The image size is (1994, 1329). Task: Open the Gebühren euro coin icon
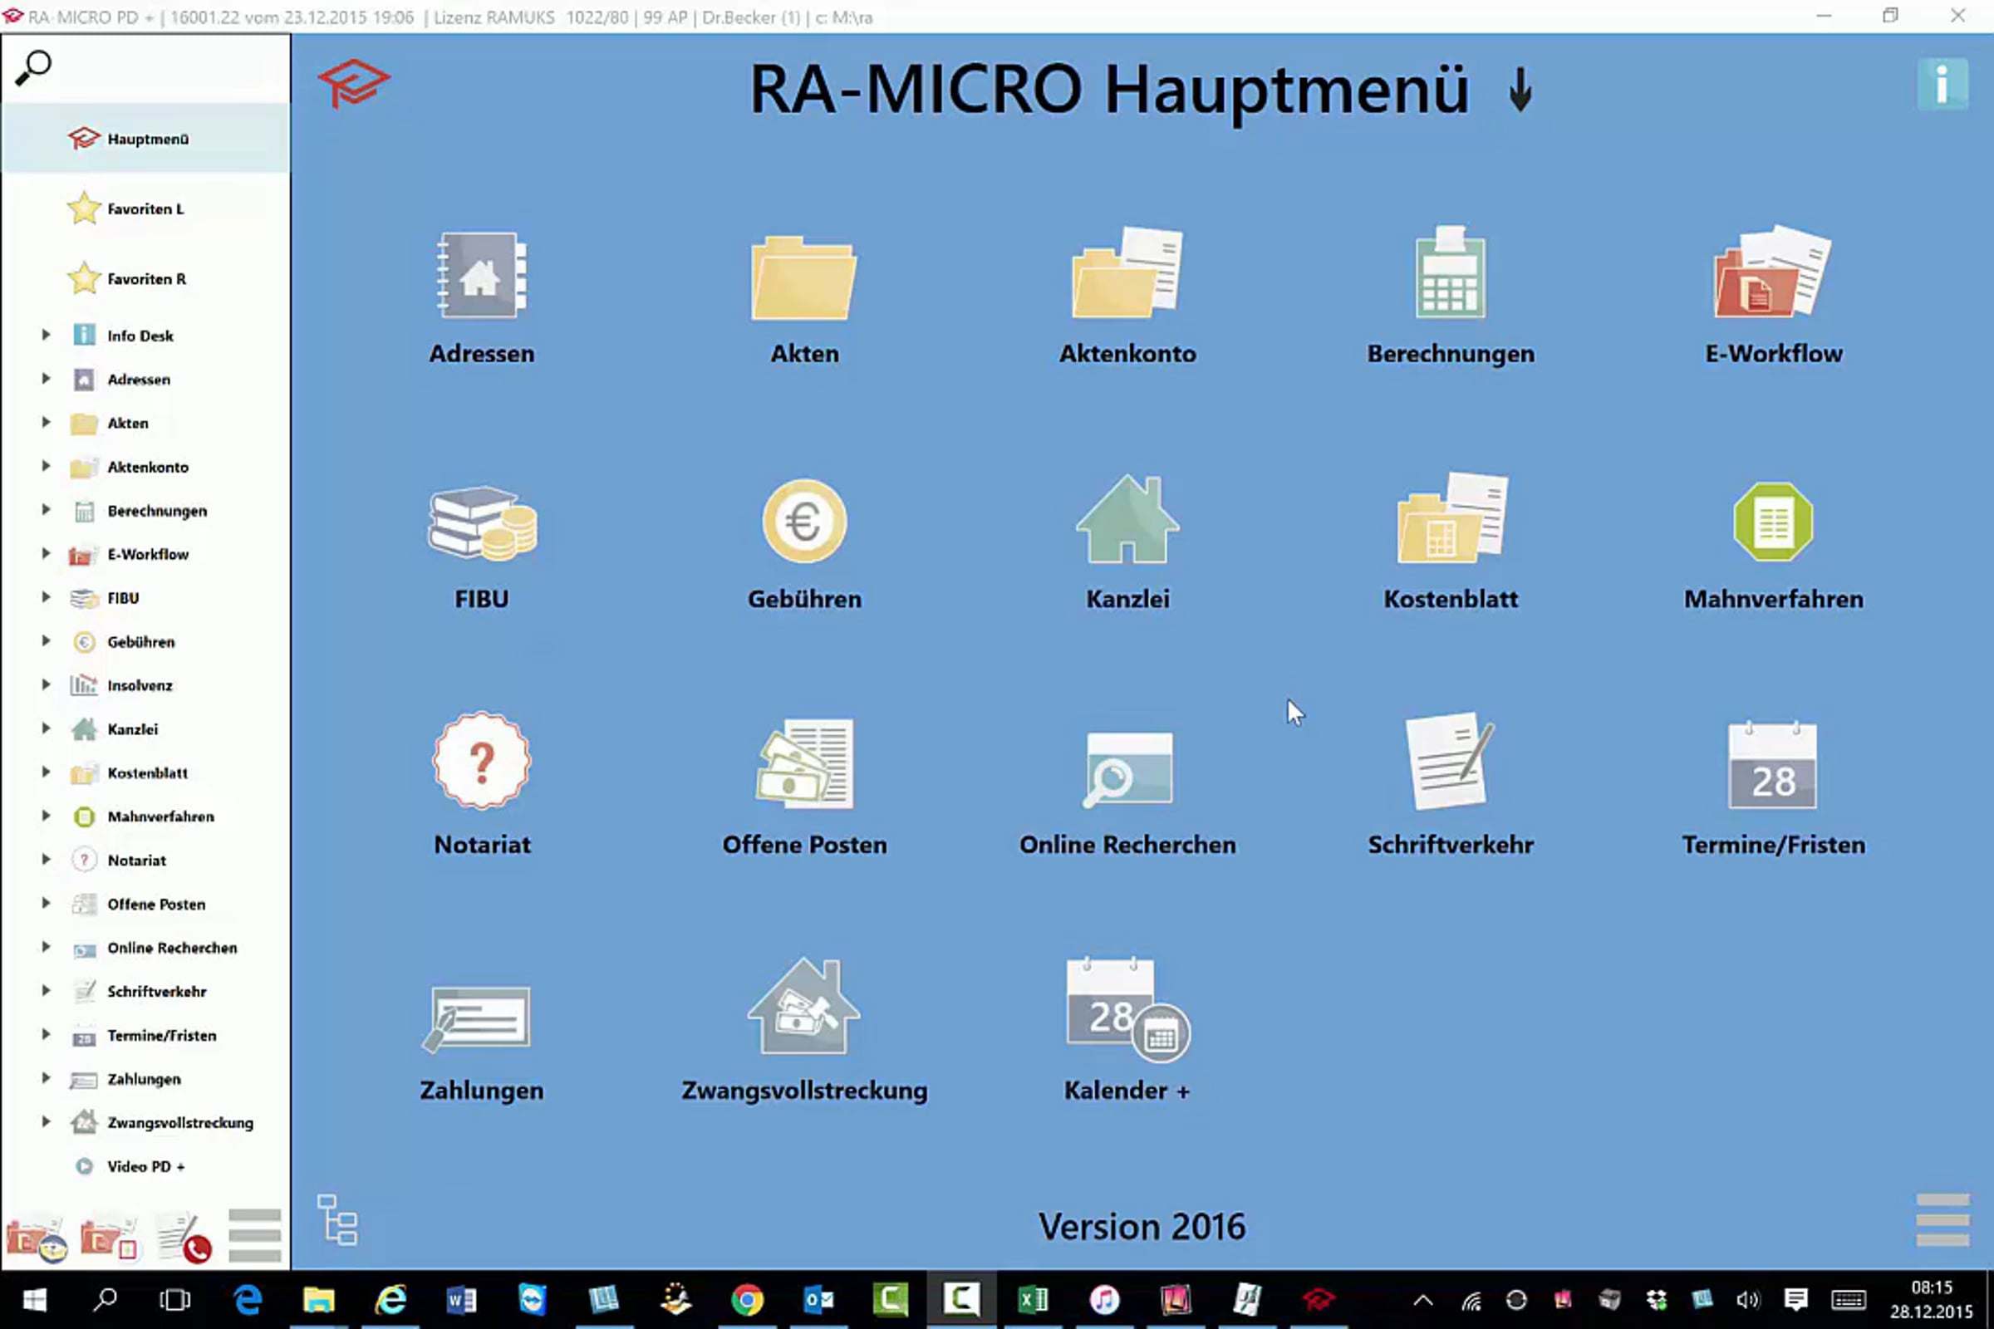pyautogui.click(x=803, y=522)
